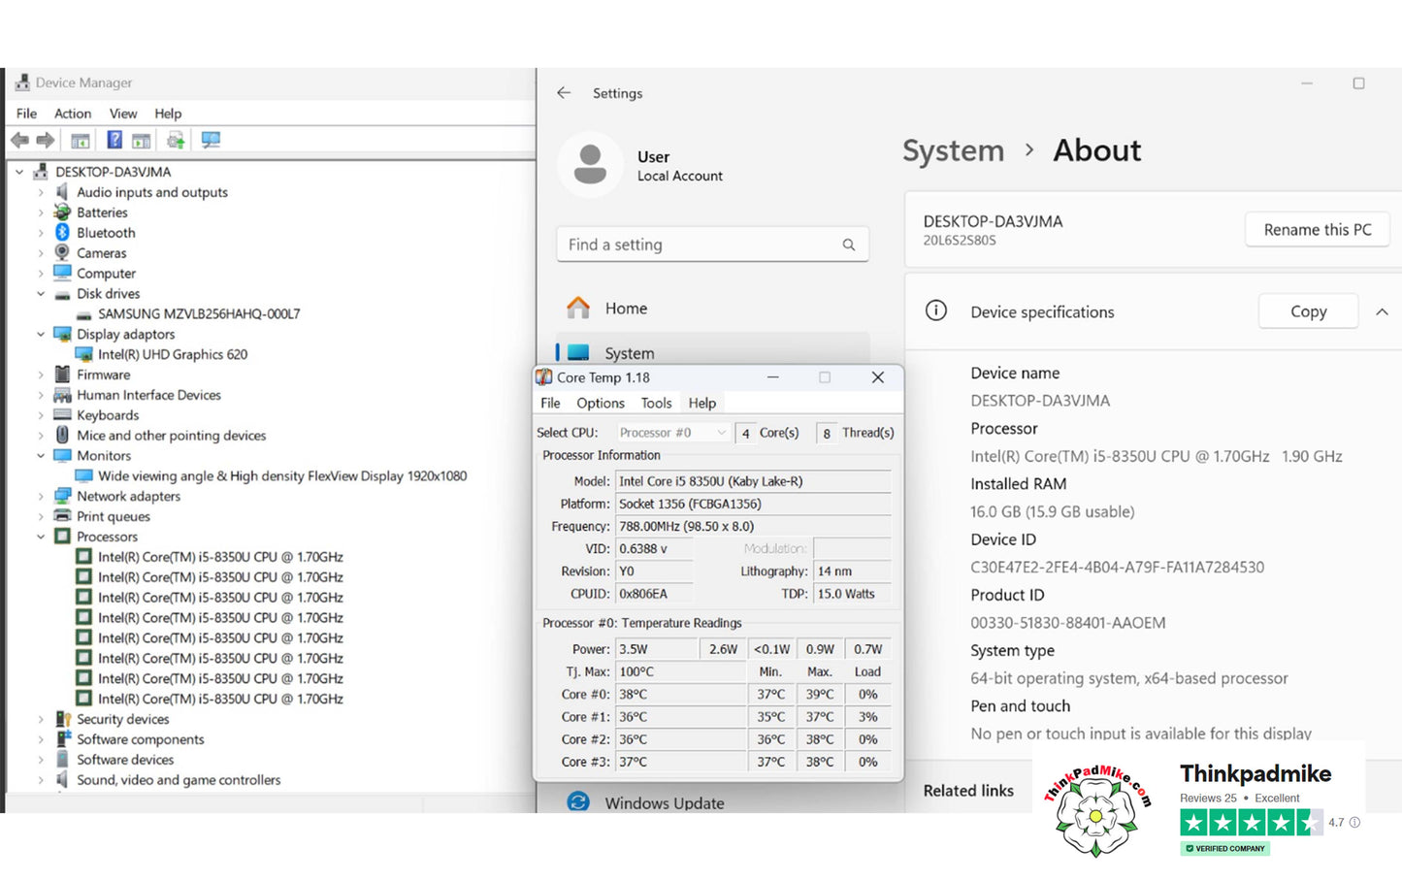
Task: Scan for hardware changes via monitor icon
Action: [x=211, y=140]
